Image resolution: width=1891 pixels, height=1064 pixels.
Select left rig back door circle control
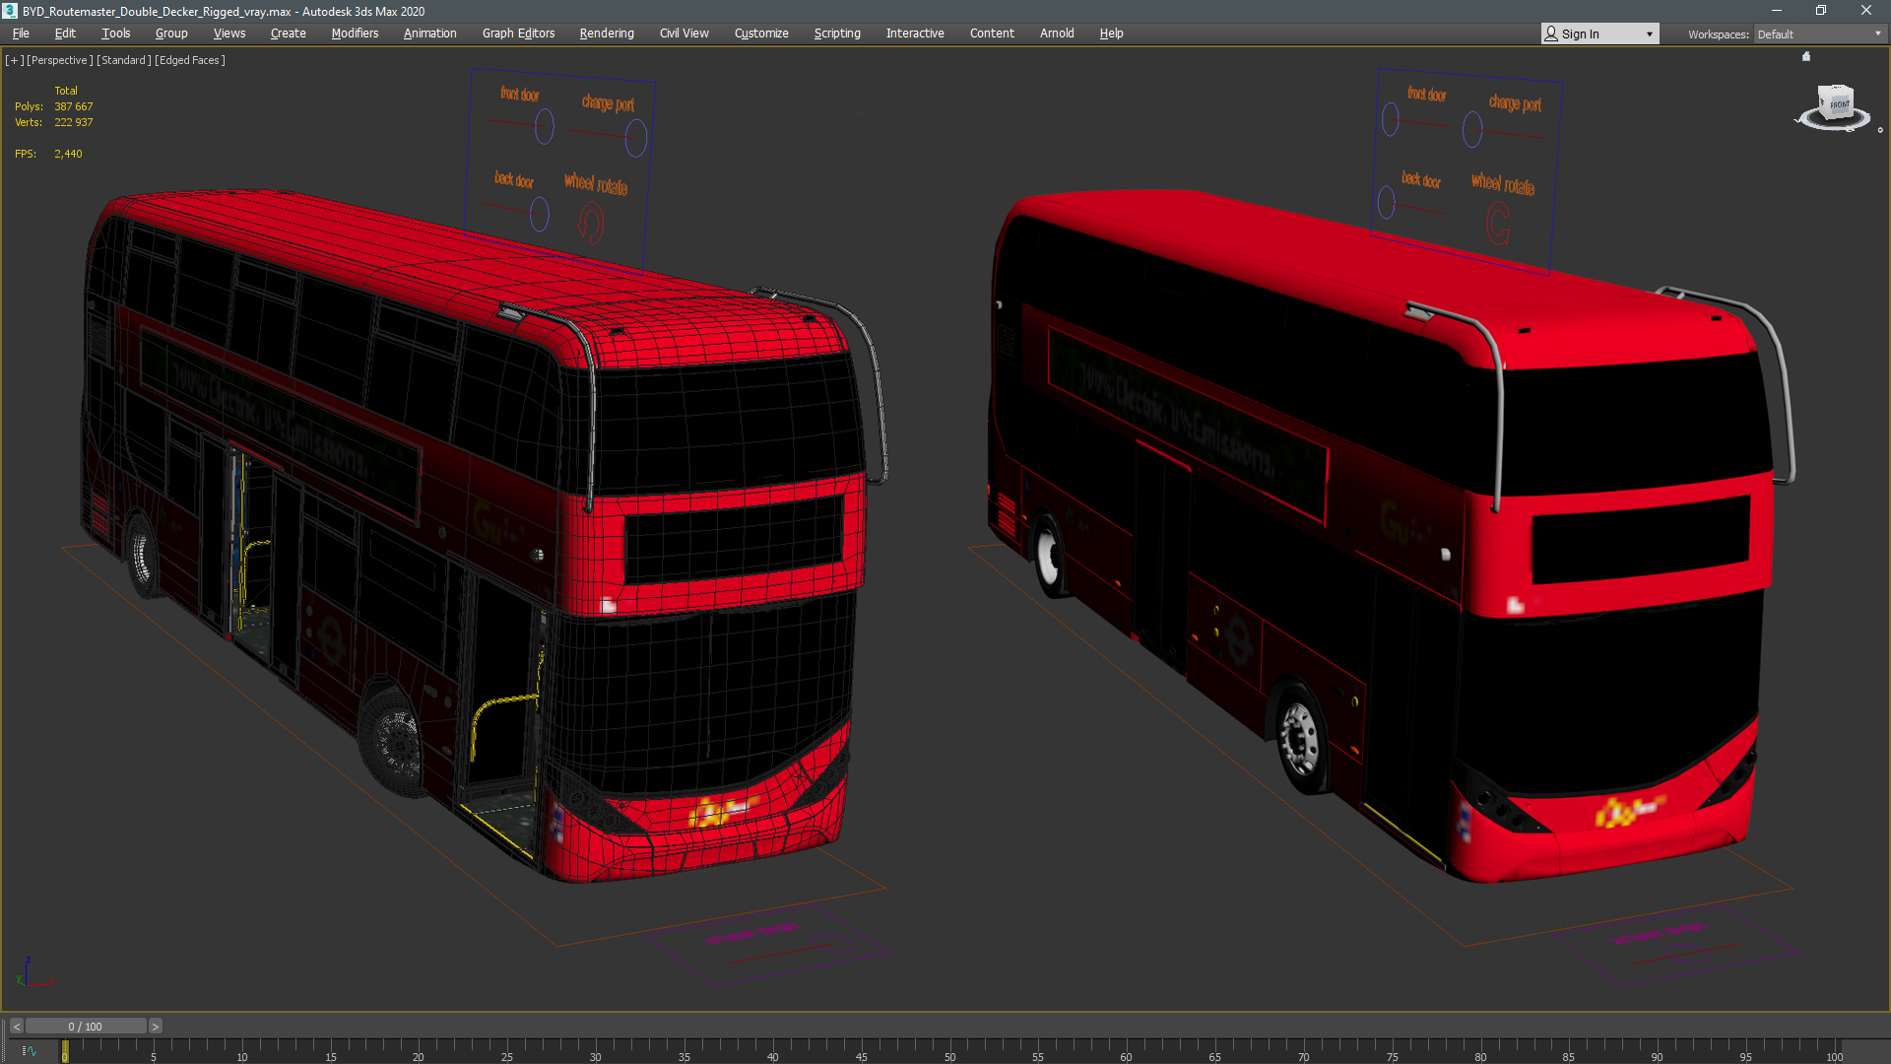point(540,214)
